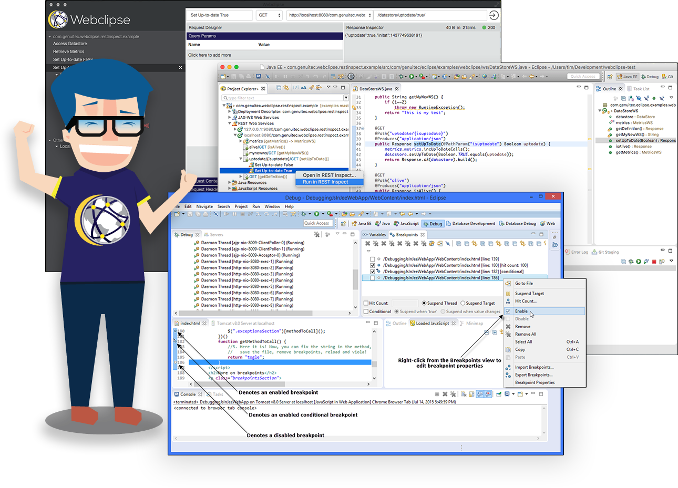Select Enable in the breakpoint context menu
The height and width of the screenshot is (488, 678).
pos(545,312)
